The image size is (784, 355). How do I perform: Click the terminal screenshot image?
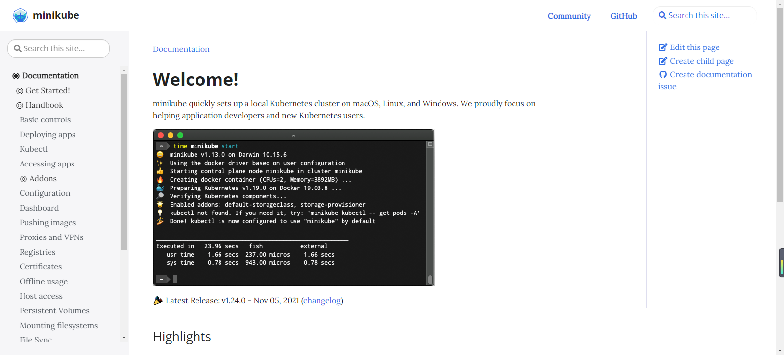pyautogui.click(x=294, y=208)
